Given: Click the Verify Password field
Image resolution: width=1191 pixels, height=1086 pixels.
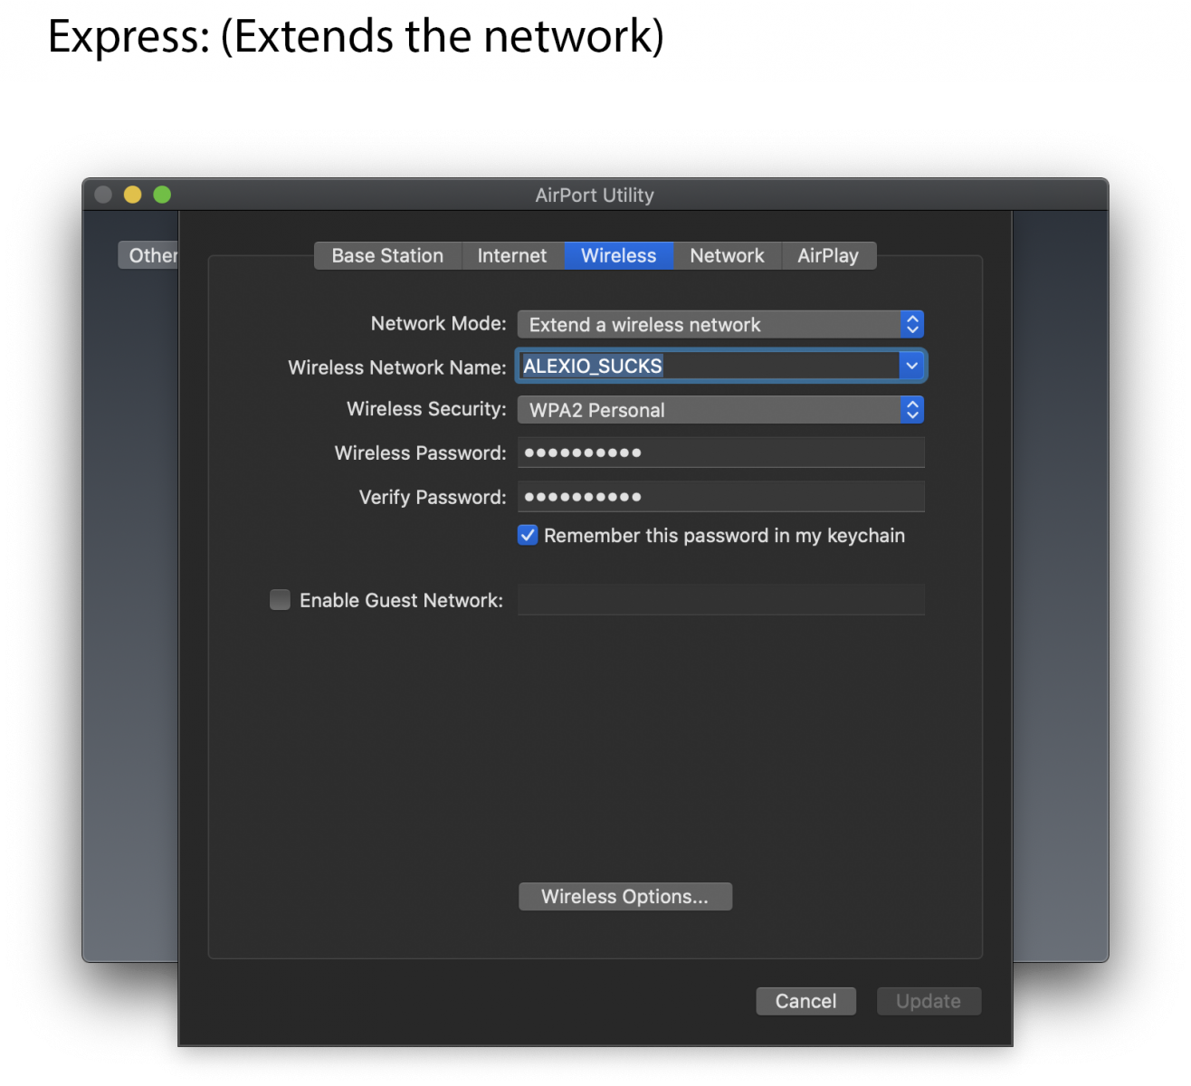Looking at the screenshot, I should coord(721,497).
